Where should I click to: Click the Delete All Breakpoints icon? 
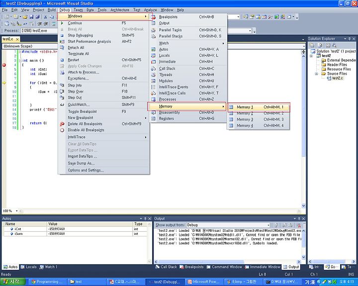(x=62, y=124)
